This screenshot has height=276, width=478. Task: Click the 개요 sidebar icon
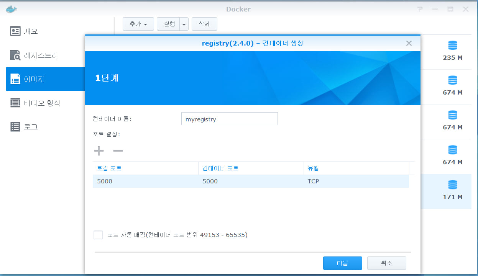(15, 31)
